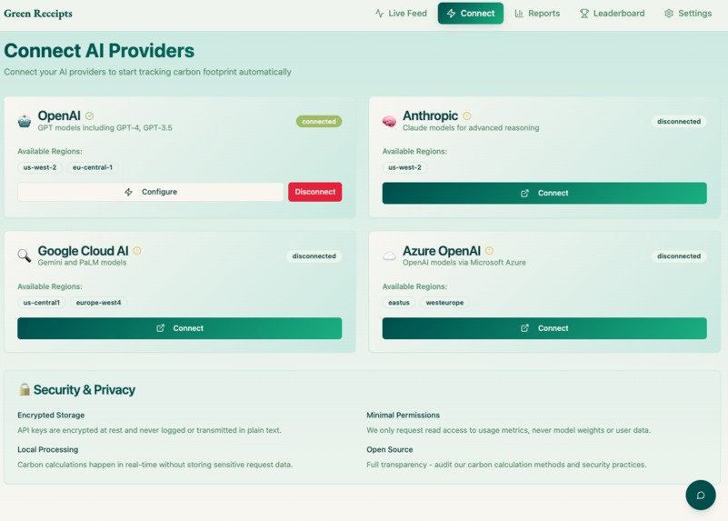
Task: Click the Minimal Permissions label
Action: 403,416
